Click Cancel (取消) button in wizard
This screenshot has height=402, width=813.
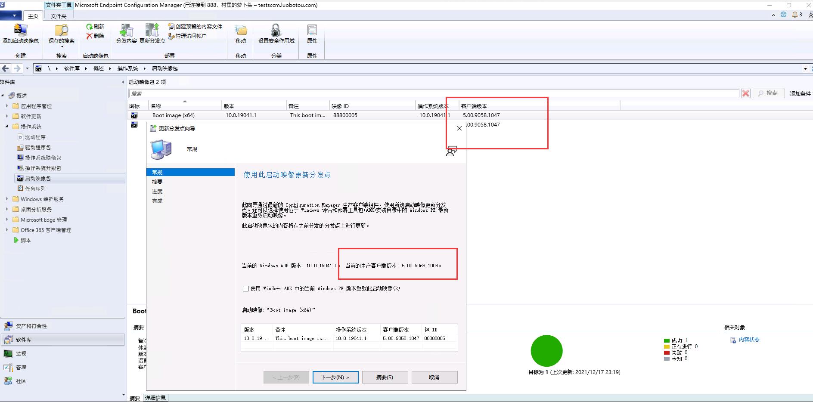434,377
